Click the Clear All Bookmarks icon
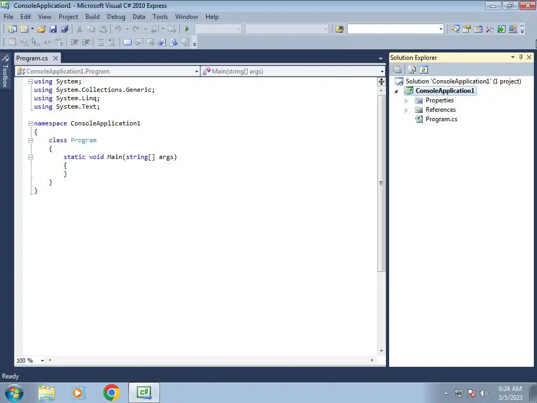537x403 pixels. coord(185,42)
